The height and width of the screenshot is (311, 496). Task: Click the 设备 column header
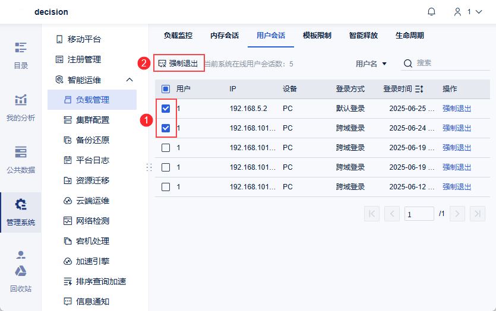(x=290, y=89)
